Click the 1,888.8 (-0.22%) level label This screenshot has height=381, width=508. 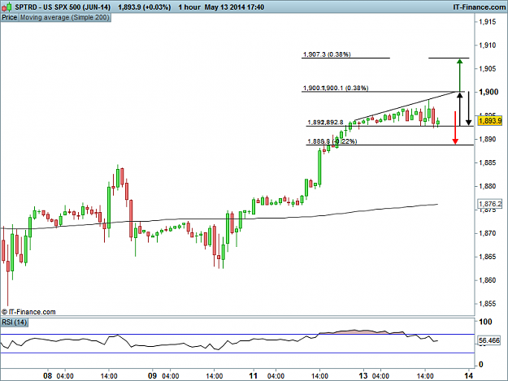point(332,141)
